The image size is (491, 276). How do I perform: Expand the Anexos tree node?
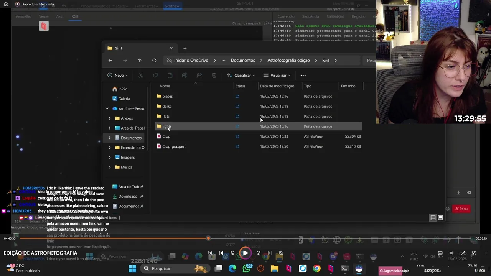110,118
